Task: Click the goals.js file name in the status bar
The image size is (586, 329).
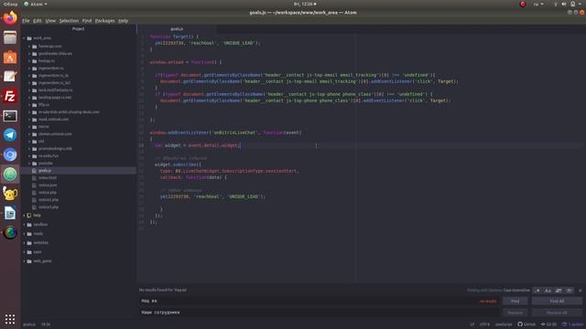Action: coord(29,324)
